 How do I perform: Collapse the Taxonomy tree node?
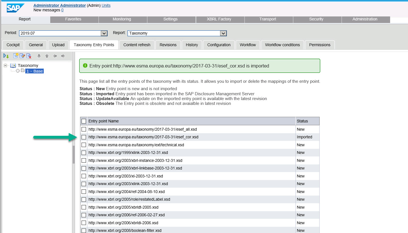tap(5, 65)
